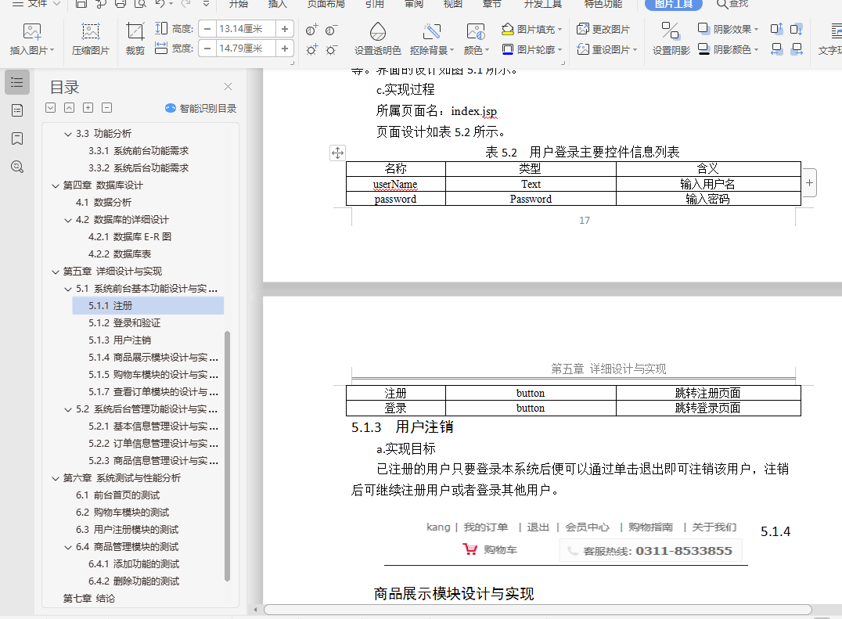Open Remove Background (抠除背景) tool

432,39
